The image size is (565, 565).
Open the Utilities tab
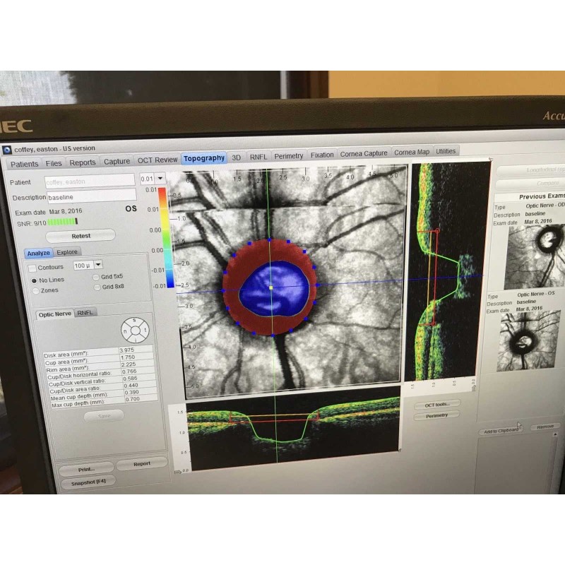(x=446, y=151)
